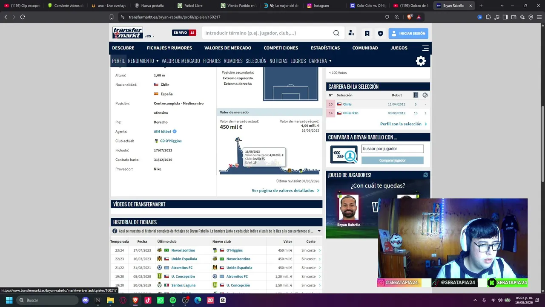The width and height of the screenshot is (545, 307).
Task: Open the browser extensions puzzle icon
Action: click(x=488, y=17)
